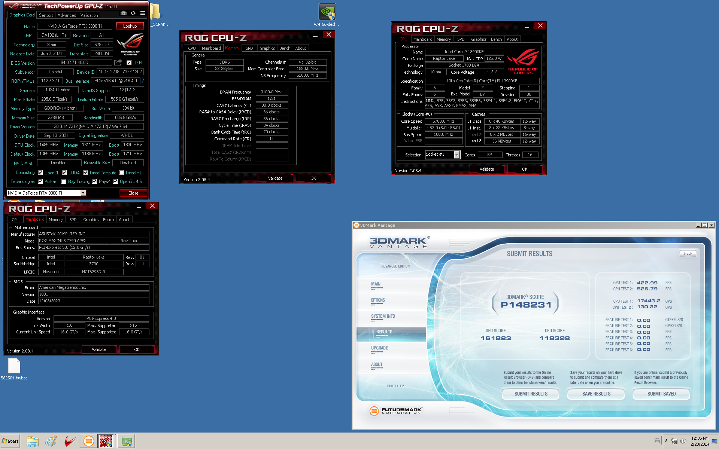This screenshot has height=449, width=719.
Task: Click the Bus Interface question mark icon
Action: point(143,80)
